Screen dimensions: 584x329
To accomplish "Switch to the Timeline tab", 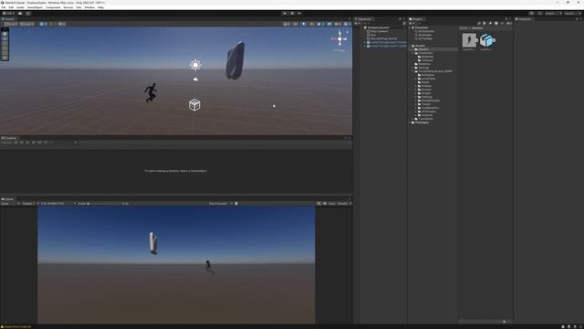I will click(x=9, y=138).
